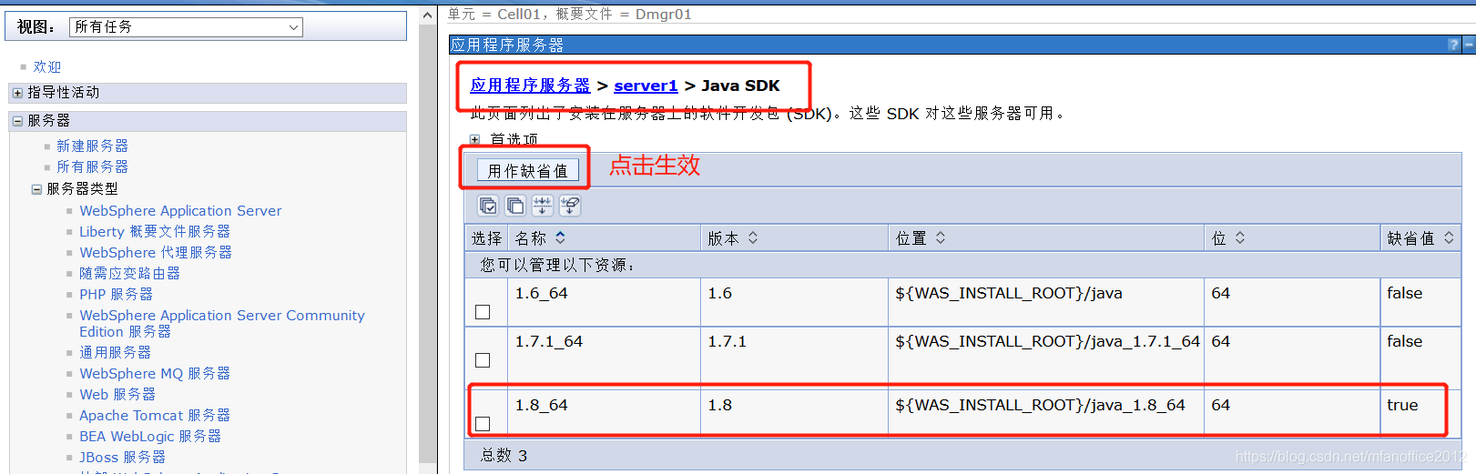
Task: Open the 应用程序服务器 breadcrumb link
Action: pos(530,86)
